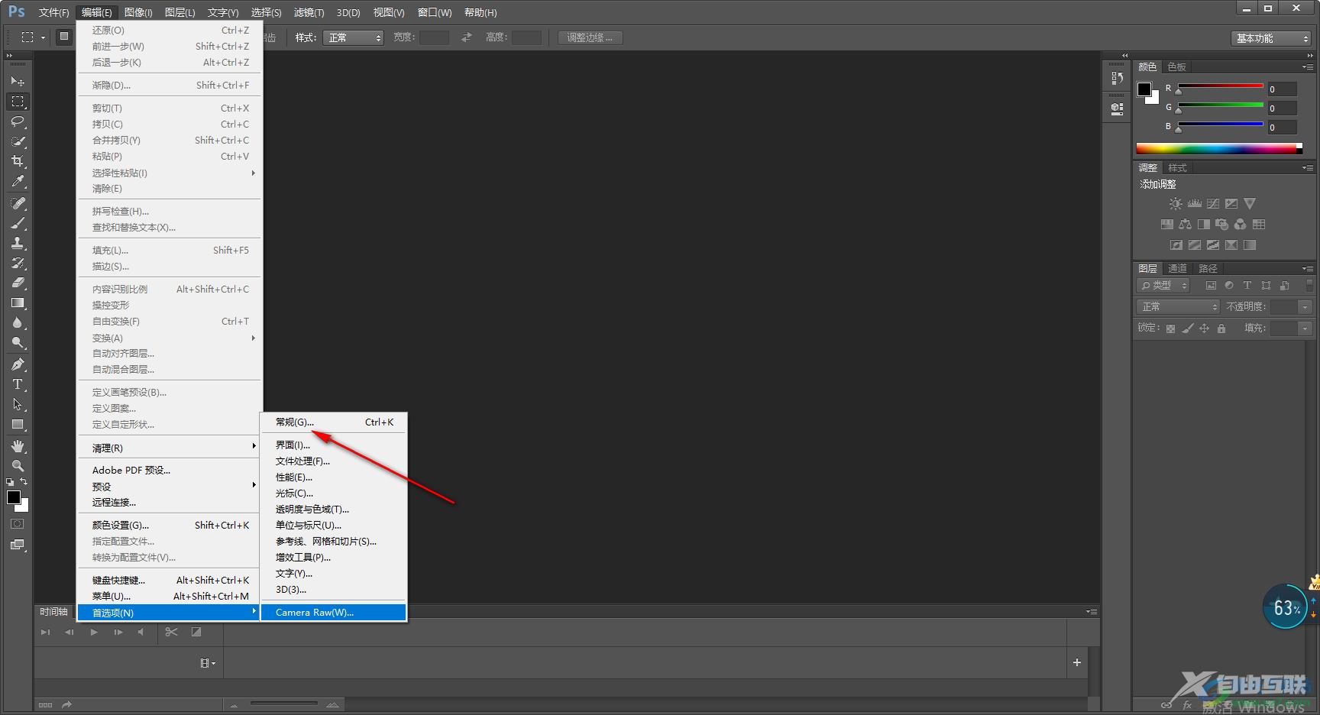Click 键盘快捷键... menu entry

coord(170,580)
